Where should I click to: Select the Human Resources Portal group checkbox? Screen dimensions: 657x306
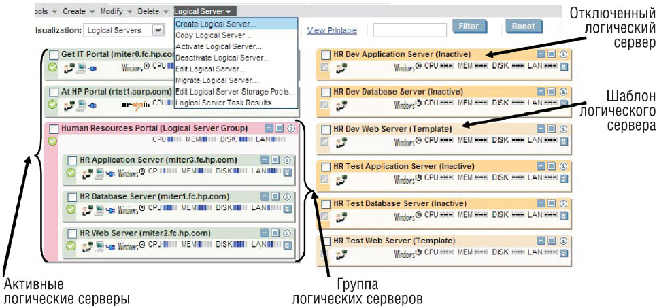(54, 128)
